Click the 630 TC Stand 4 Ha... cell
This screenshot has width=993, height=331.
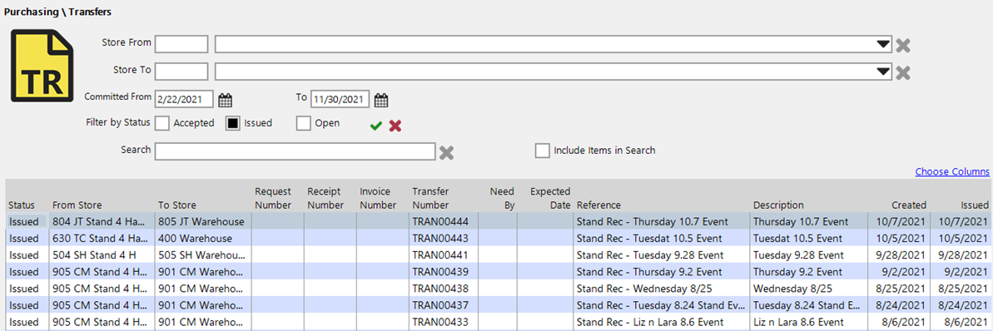pos(102,239)
